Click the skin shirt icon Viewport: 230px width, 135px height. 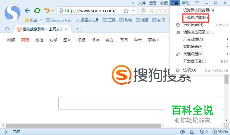[197, 3]
